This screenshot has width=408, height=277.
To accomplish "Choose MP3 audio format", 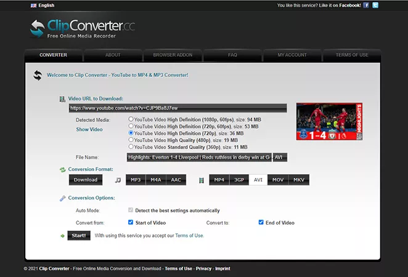I will 136,180.
